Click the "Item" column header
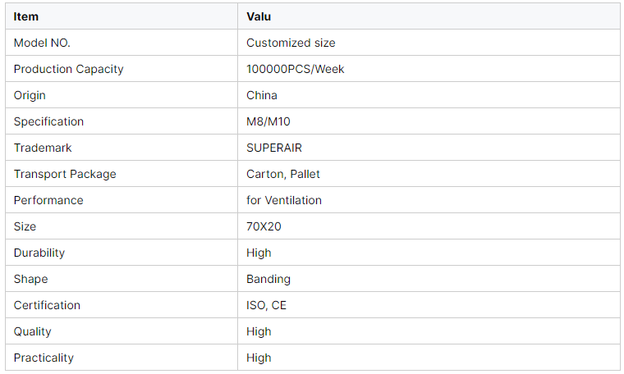The image size is (624, 374). coord(26,16)
